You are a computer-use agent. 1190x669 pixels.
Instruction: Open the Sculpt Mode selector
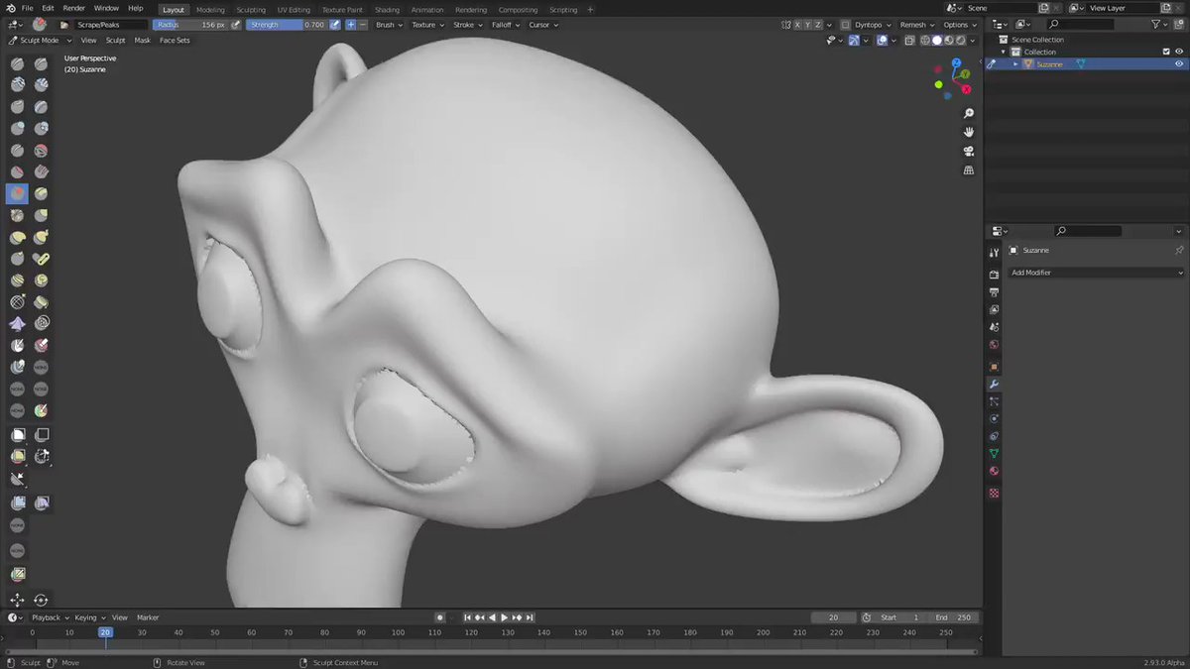40,41
